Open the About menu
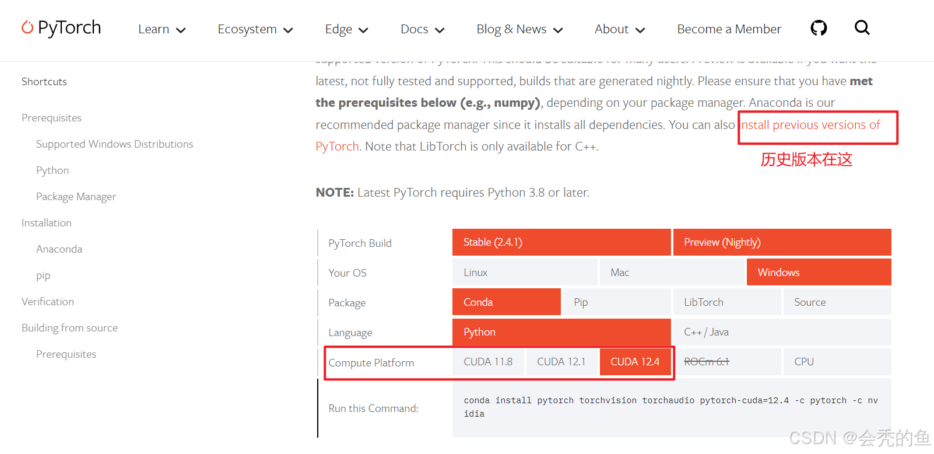Viewport: 934px width, 454px height. pos(612,29)
